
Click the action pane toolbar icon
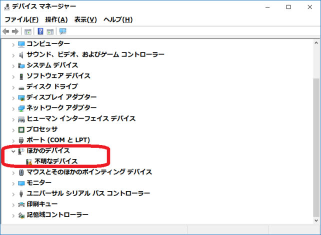pyautogui.click(x=50, y=31)
